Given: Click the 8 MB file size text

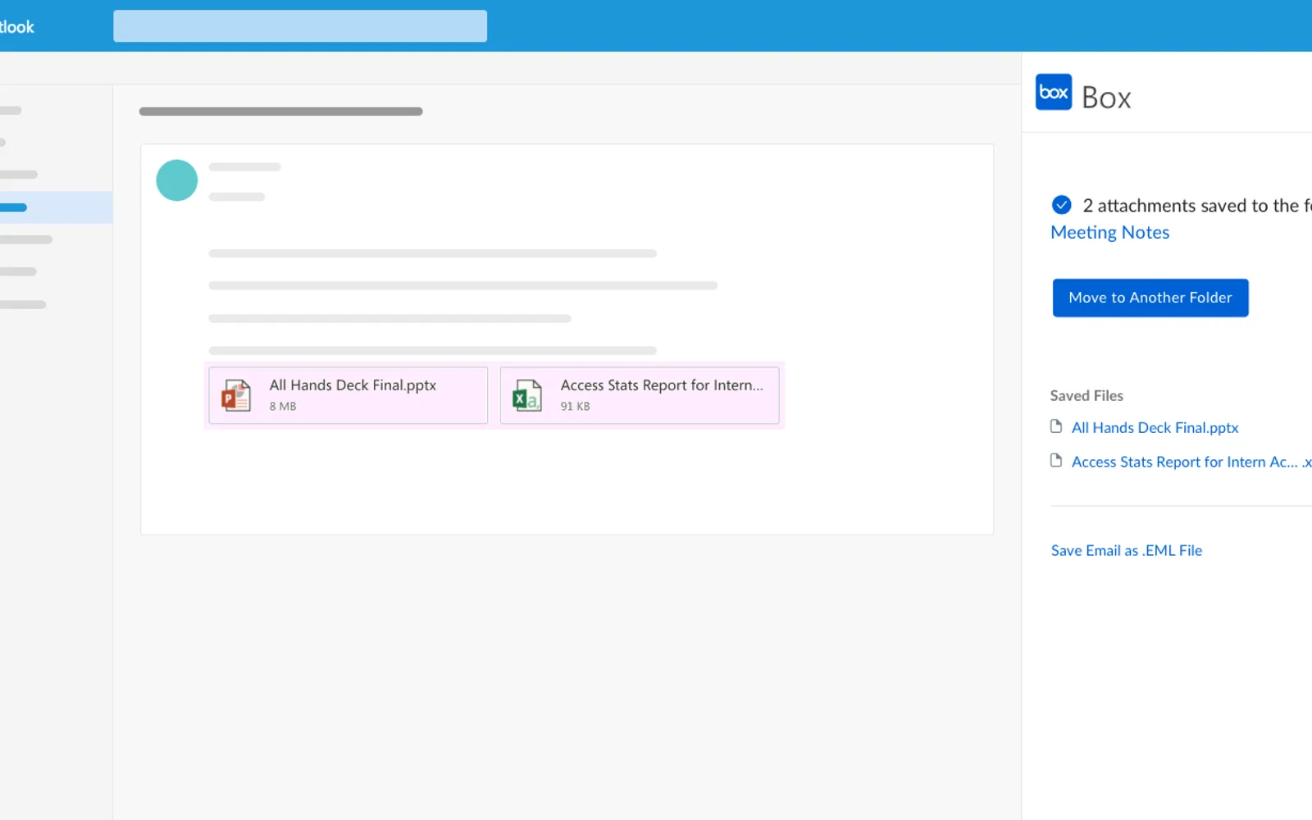Looking at the screenshot, I should point(283,406).
